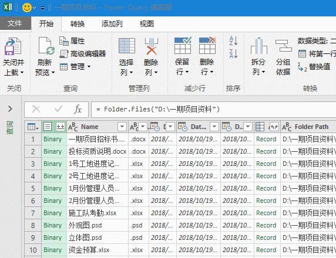This screenshot has width=336, height=258.
Task: Click the Remove Columns (删除列) icon
Action: (152, 46)
